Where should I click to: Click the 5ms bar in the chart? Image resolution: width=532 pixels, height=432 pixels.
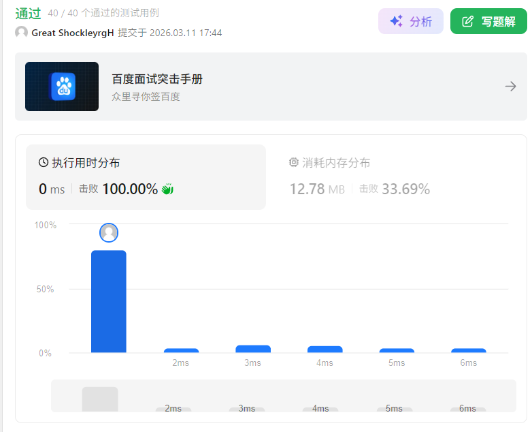click(397, 350)
